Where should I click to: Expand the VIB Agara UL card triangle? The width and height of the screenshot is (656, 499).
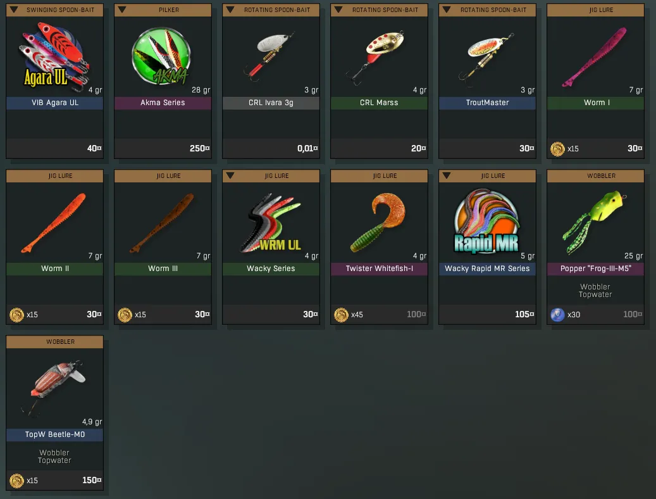[x=14, y=9]
